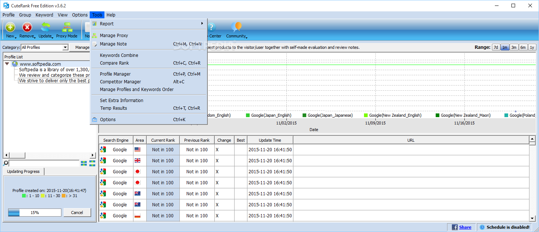Choose Profile Manager from Tools menu
This screenshot has height=232, width=539.
pyautogui.click(x=149, y=74)
